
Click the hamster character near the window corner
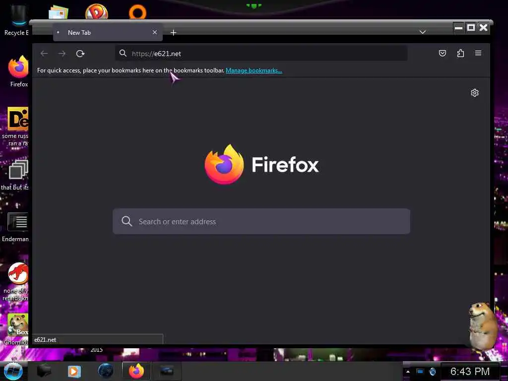pyautogui.click(x=482, y=326)
